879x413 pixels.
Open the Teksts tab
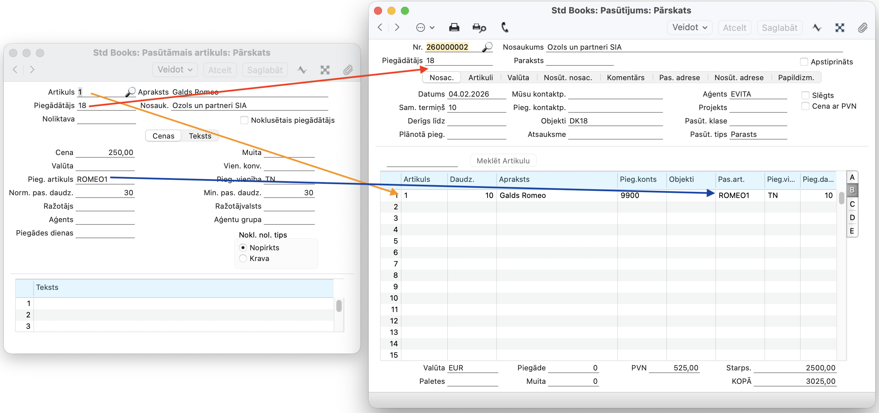[x=200, y=136]
